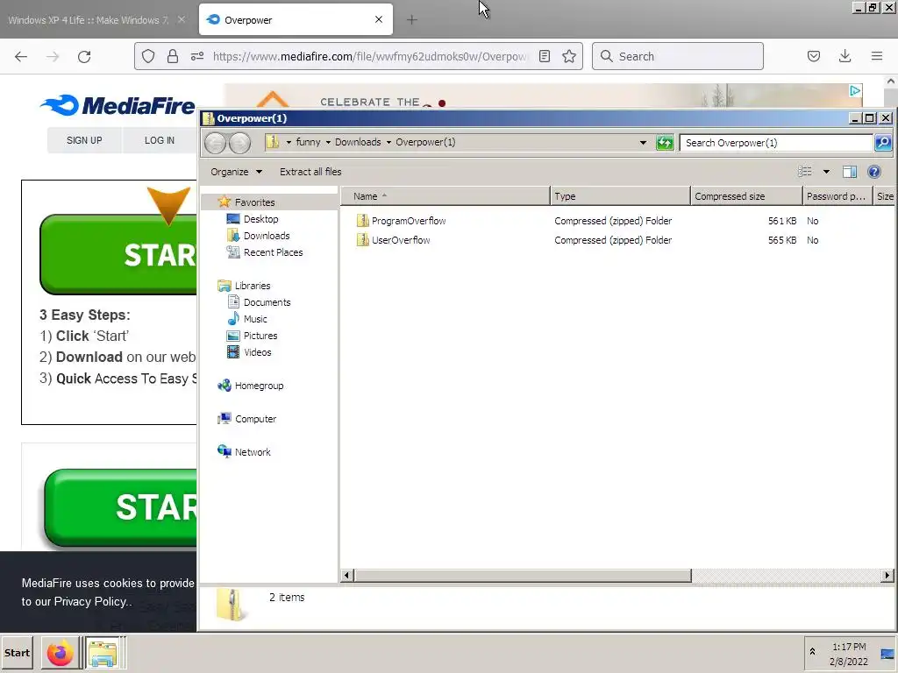Screen dimensions: 898x673
Task: Click the horizontal scrollbar in file list
Action: click(523, 575)
